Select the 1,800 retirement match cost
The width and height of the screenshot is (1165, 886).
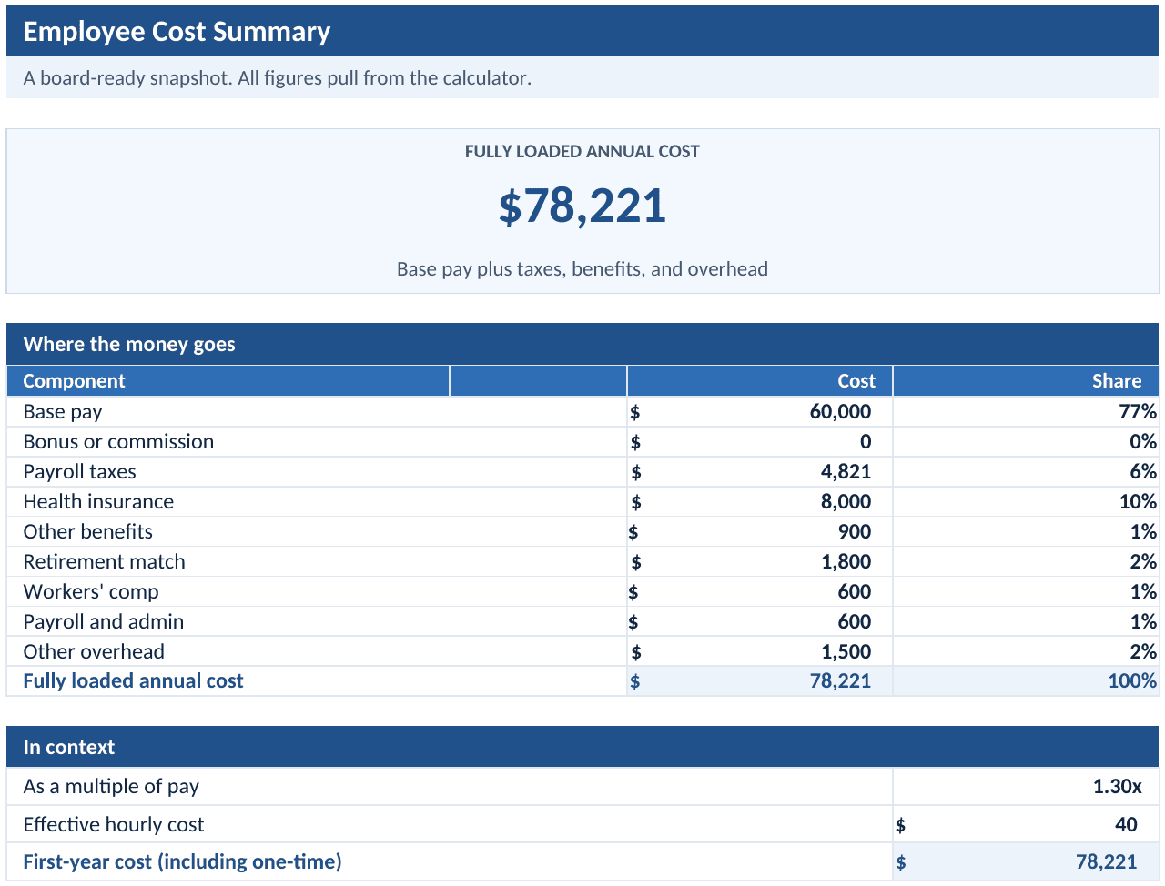point(760,561)
